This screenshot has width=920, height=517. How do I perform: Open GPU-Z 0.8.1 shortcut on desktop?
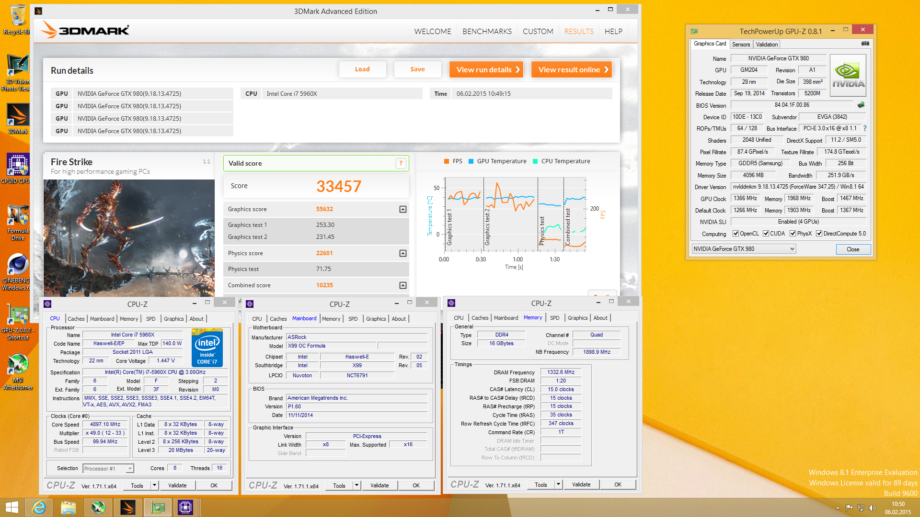(x=17, y=322)
